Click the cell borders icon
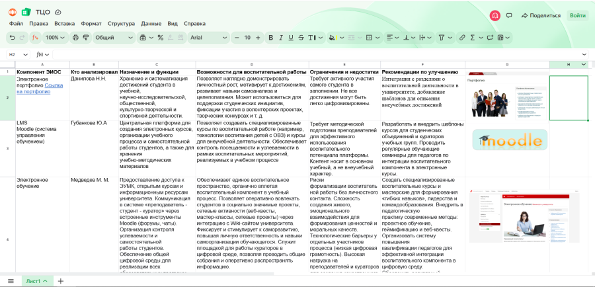 pyautogui.click(x=369, y=38)
